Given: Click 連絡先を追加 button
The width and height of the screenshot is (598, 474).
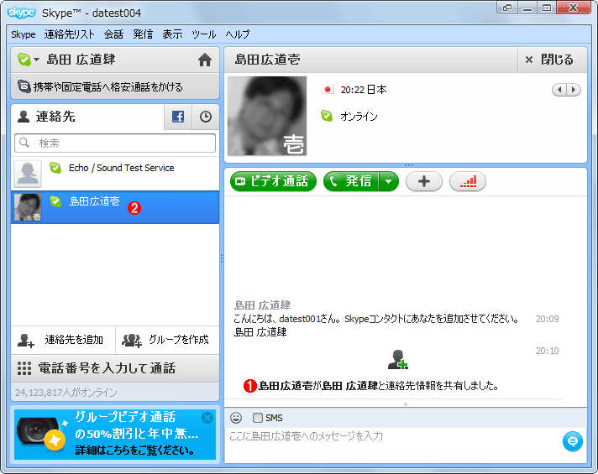Looking at the screenshot, I should tap(63, 340).
